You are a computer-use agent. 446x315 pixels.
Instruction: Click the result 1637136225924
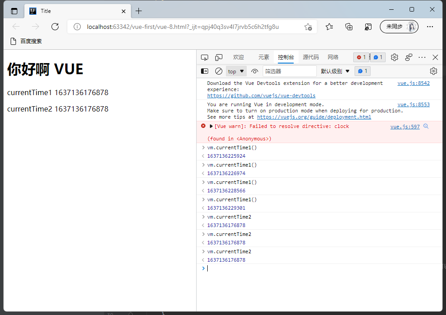pyautogui.click(x=226, y=156)
